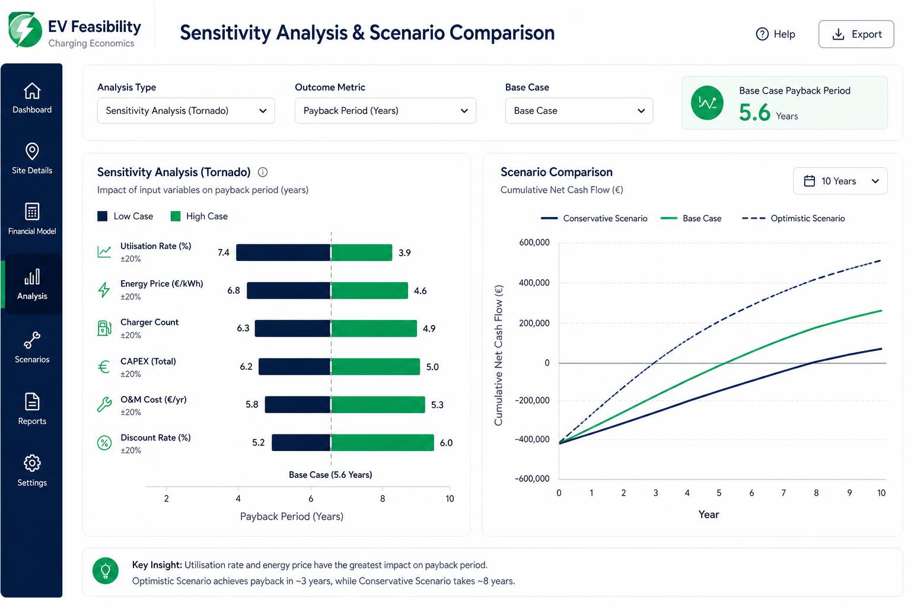Screen dimensions: 911x607
Task: Open Settings gear icon
Action: (32, 463)
